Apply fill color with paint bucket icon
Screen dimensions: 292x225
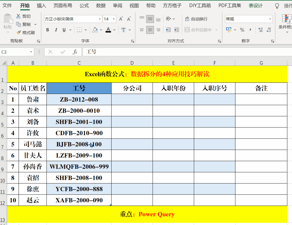95,30
